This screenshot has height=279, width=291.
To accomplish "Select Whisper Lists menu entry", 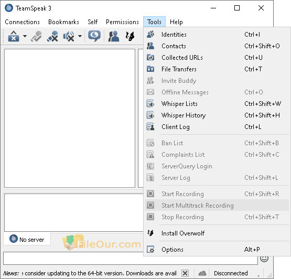I will [x=217, y=104].
